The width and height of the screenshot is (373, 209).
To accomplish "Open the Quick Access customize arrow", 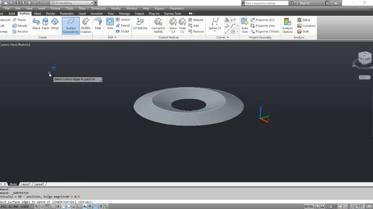I will (x=96, y=3).
